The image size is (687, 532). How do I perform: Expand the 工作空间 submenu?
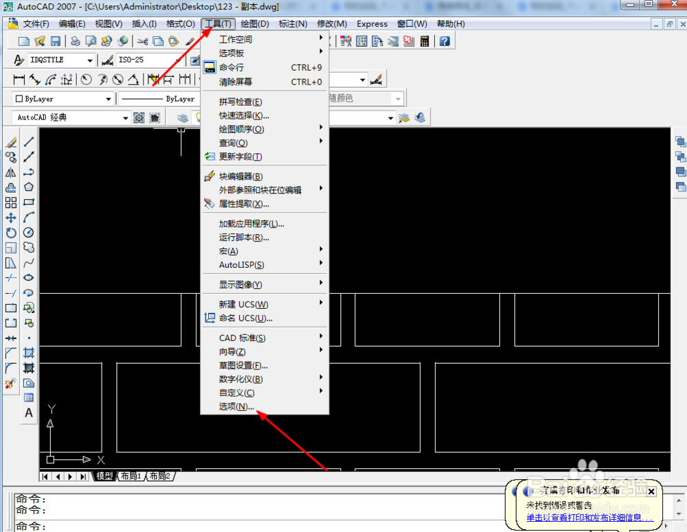pos(264,39)
